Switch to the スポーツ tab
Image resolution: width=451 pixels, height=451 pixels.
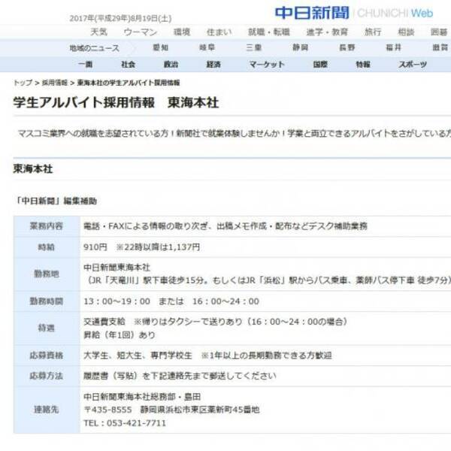[x=413, y=65]
